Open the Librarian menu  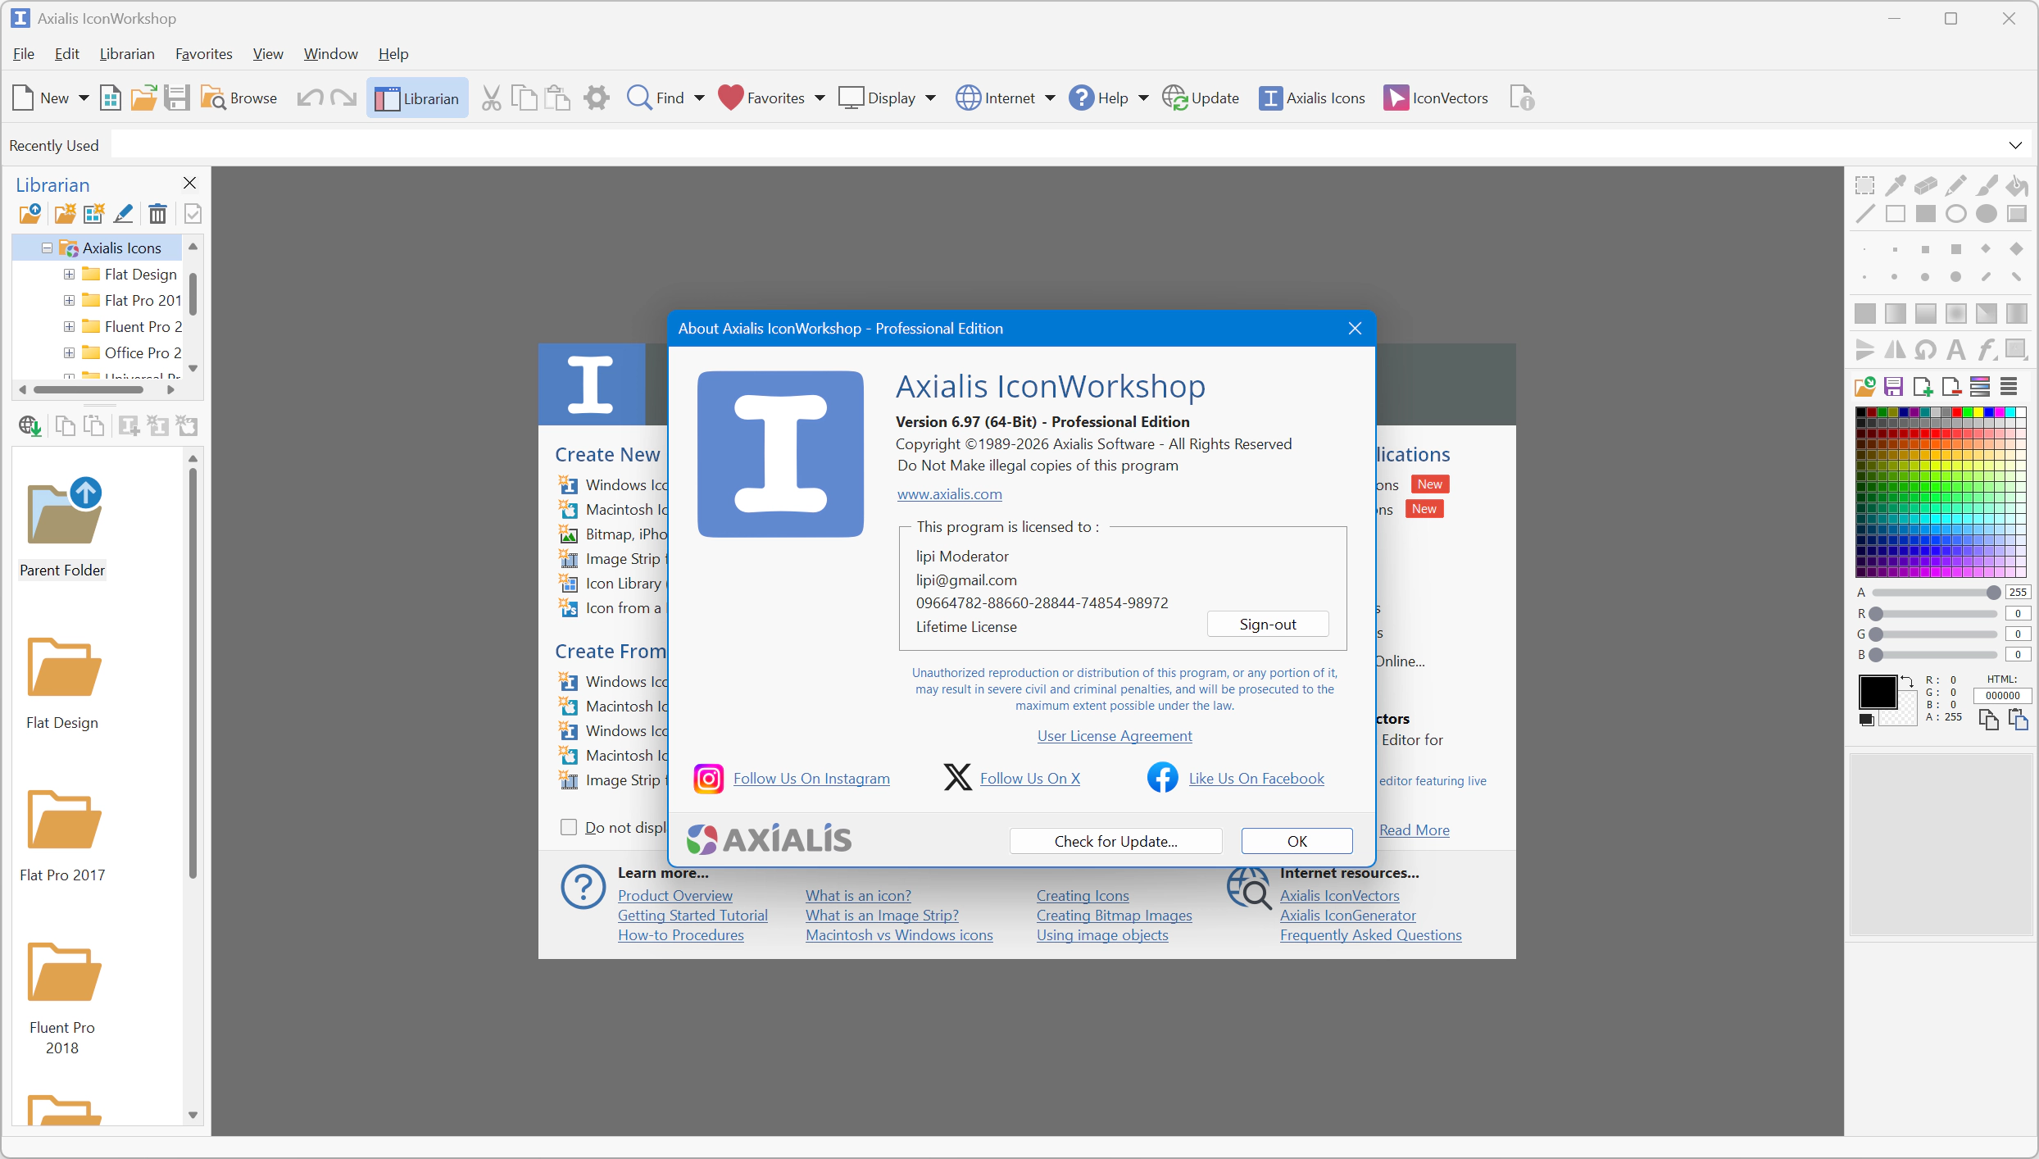(127, 54)
